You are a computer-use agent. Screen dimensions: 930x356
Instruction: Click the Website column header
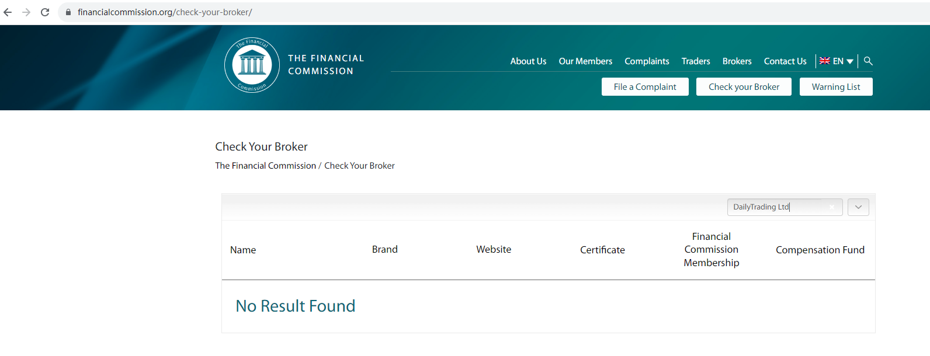coord(494,249)
